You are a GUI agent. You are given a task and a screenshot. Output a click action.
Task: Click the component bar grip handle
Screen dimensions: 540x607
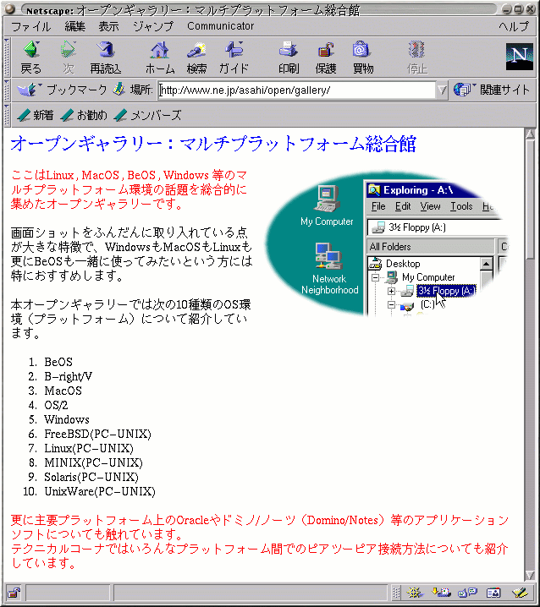[x=396, y=593]
